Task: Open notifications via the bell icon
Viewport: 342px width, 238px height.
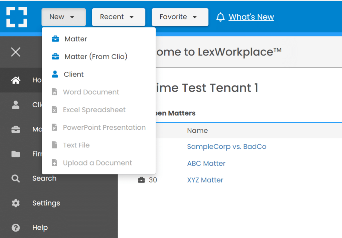Action: 220,17
